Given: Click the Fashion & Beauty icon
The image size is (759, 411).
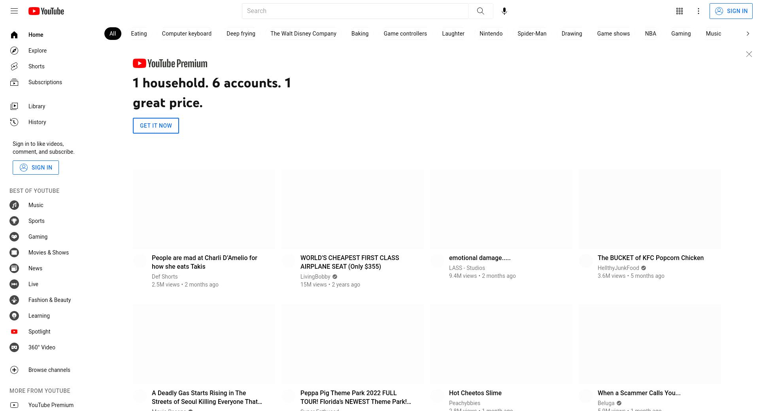Looking at the screenshot, I should coord(14,300).
